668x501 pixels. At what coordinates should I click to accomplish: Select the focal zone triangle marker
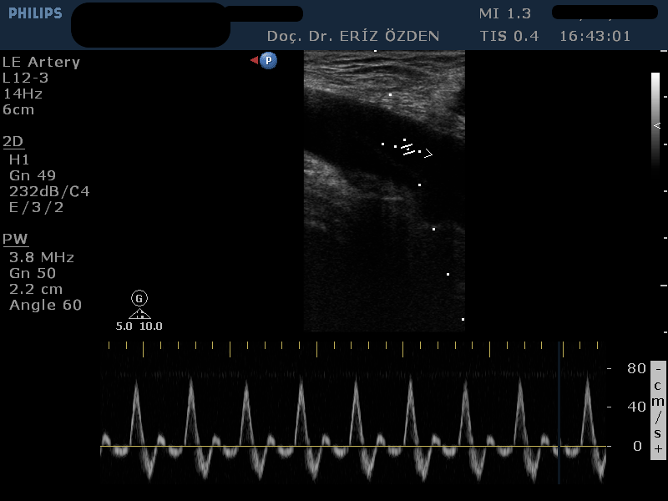(x=139, y=313)
